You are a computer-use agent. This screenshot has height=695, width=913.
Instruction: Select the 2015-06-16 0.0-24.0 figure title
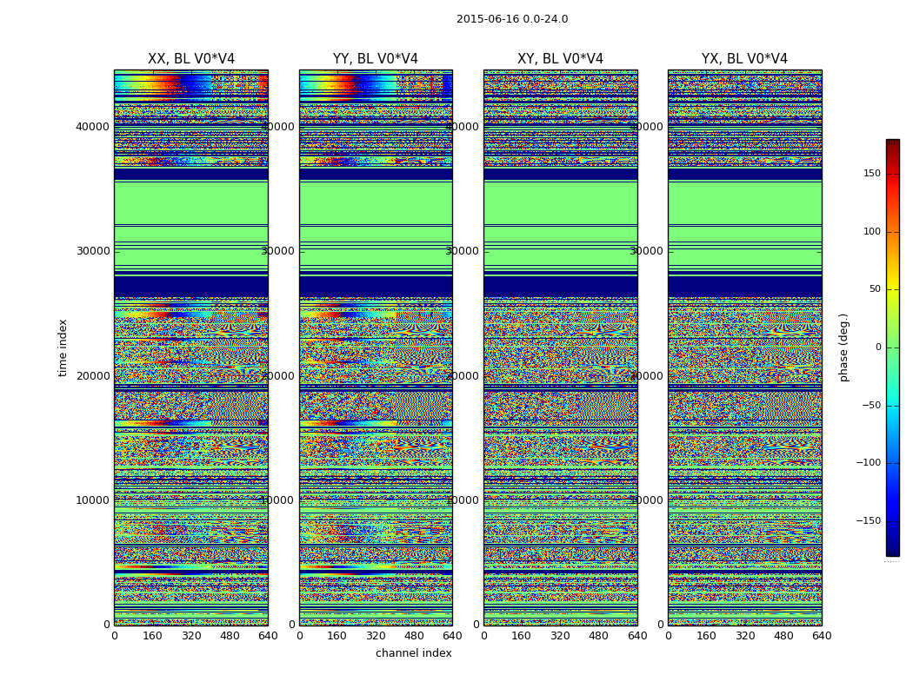[511, 19]
